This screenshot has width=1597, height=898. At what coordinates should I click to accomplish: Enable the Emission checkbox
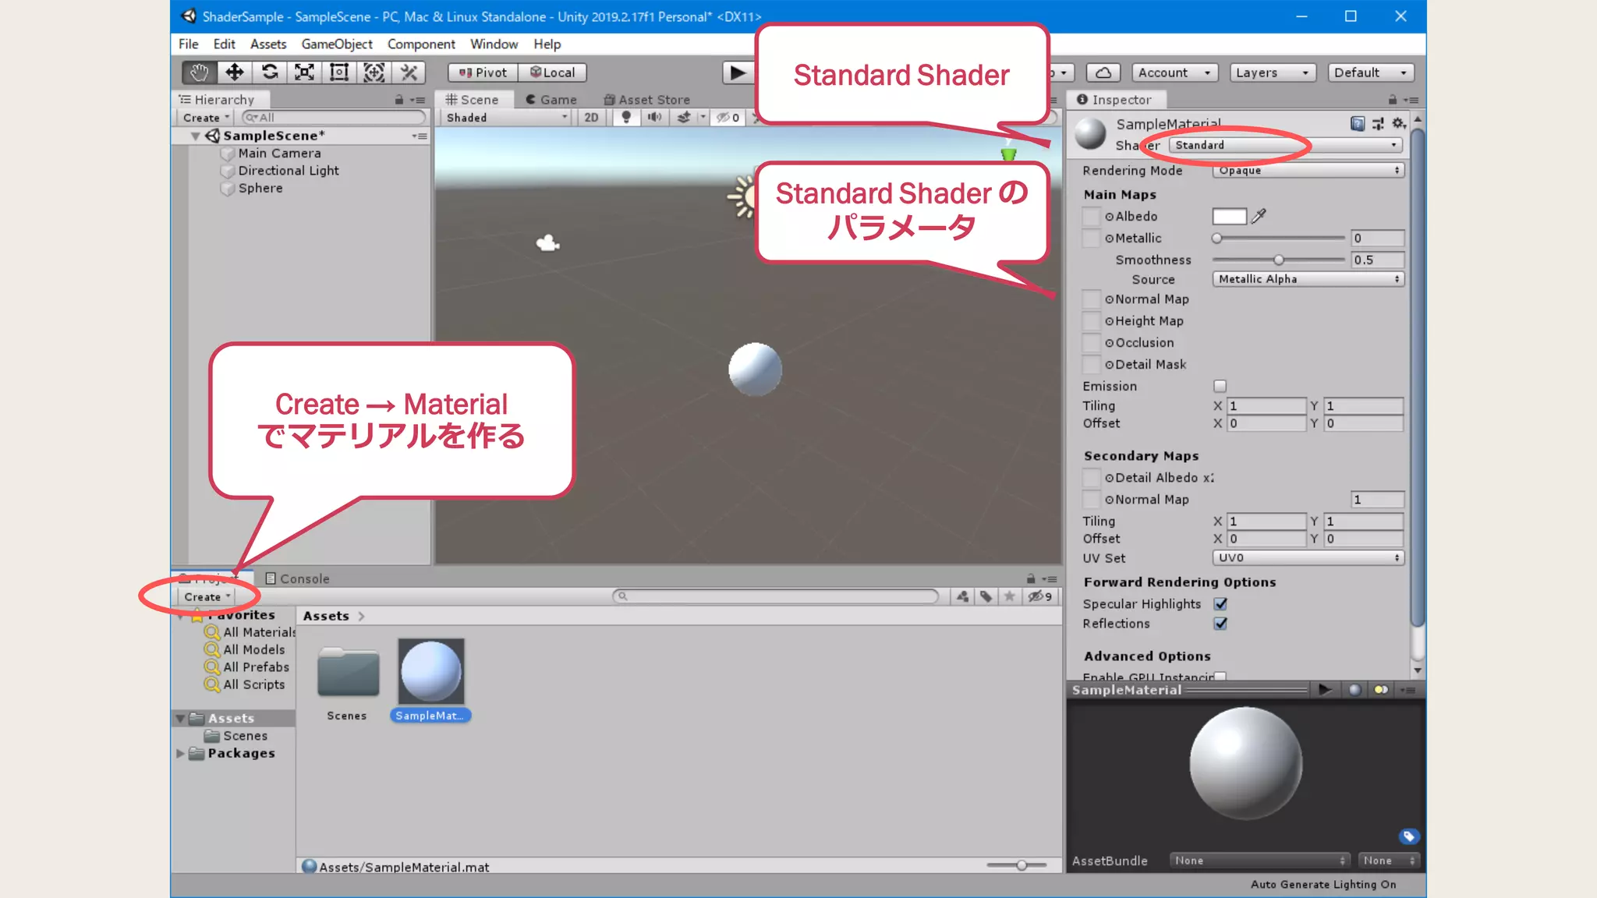click(x=1220, y=386)
